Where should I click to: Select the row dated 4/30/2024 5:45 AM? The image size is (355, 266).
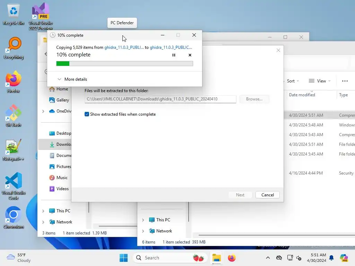(319, 154)
